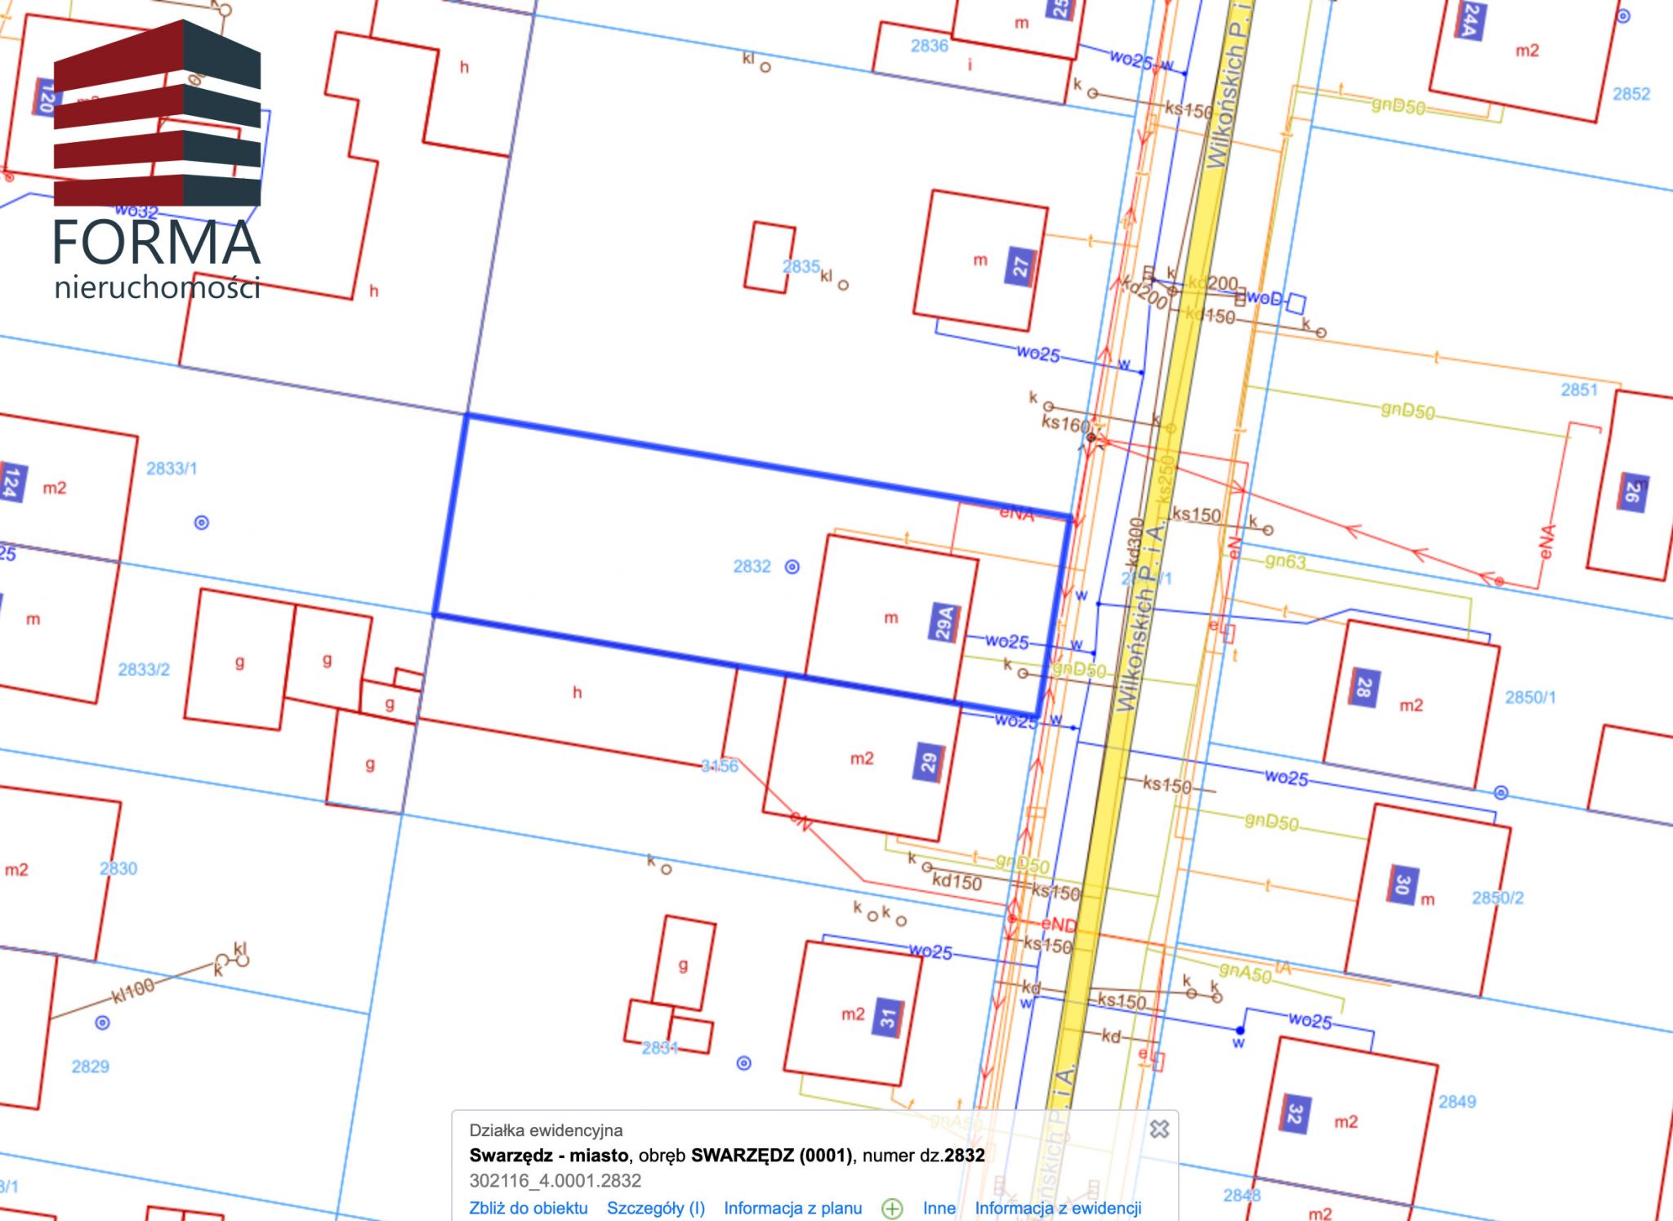Open 'Informacja z ewidencji' link
The width and height of the screenshot is (1673, 1221).
(1058, 1208)
